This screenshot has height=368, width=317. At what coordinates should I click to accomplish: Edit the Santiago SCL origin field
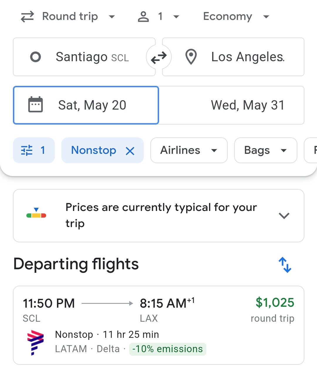pyautogui.click(x=84, y=57)
